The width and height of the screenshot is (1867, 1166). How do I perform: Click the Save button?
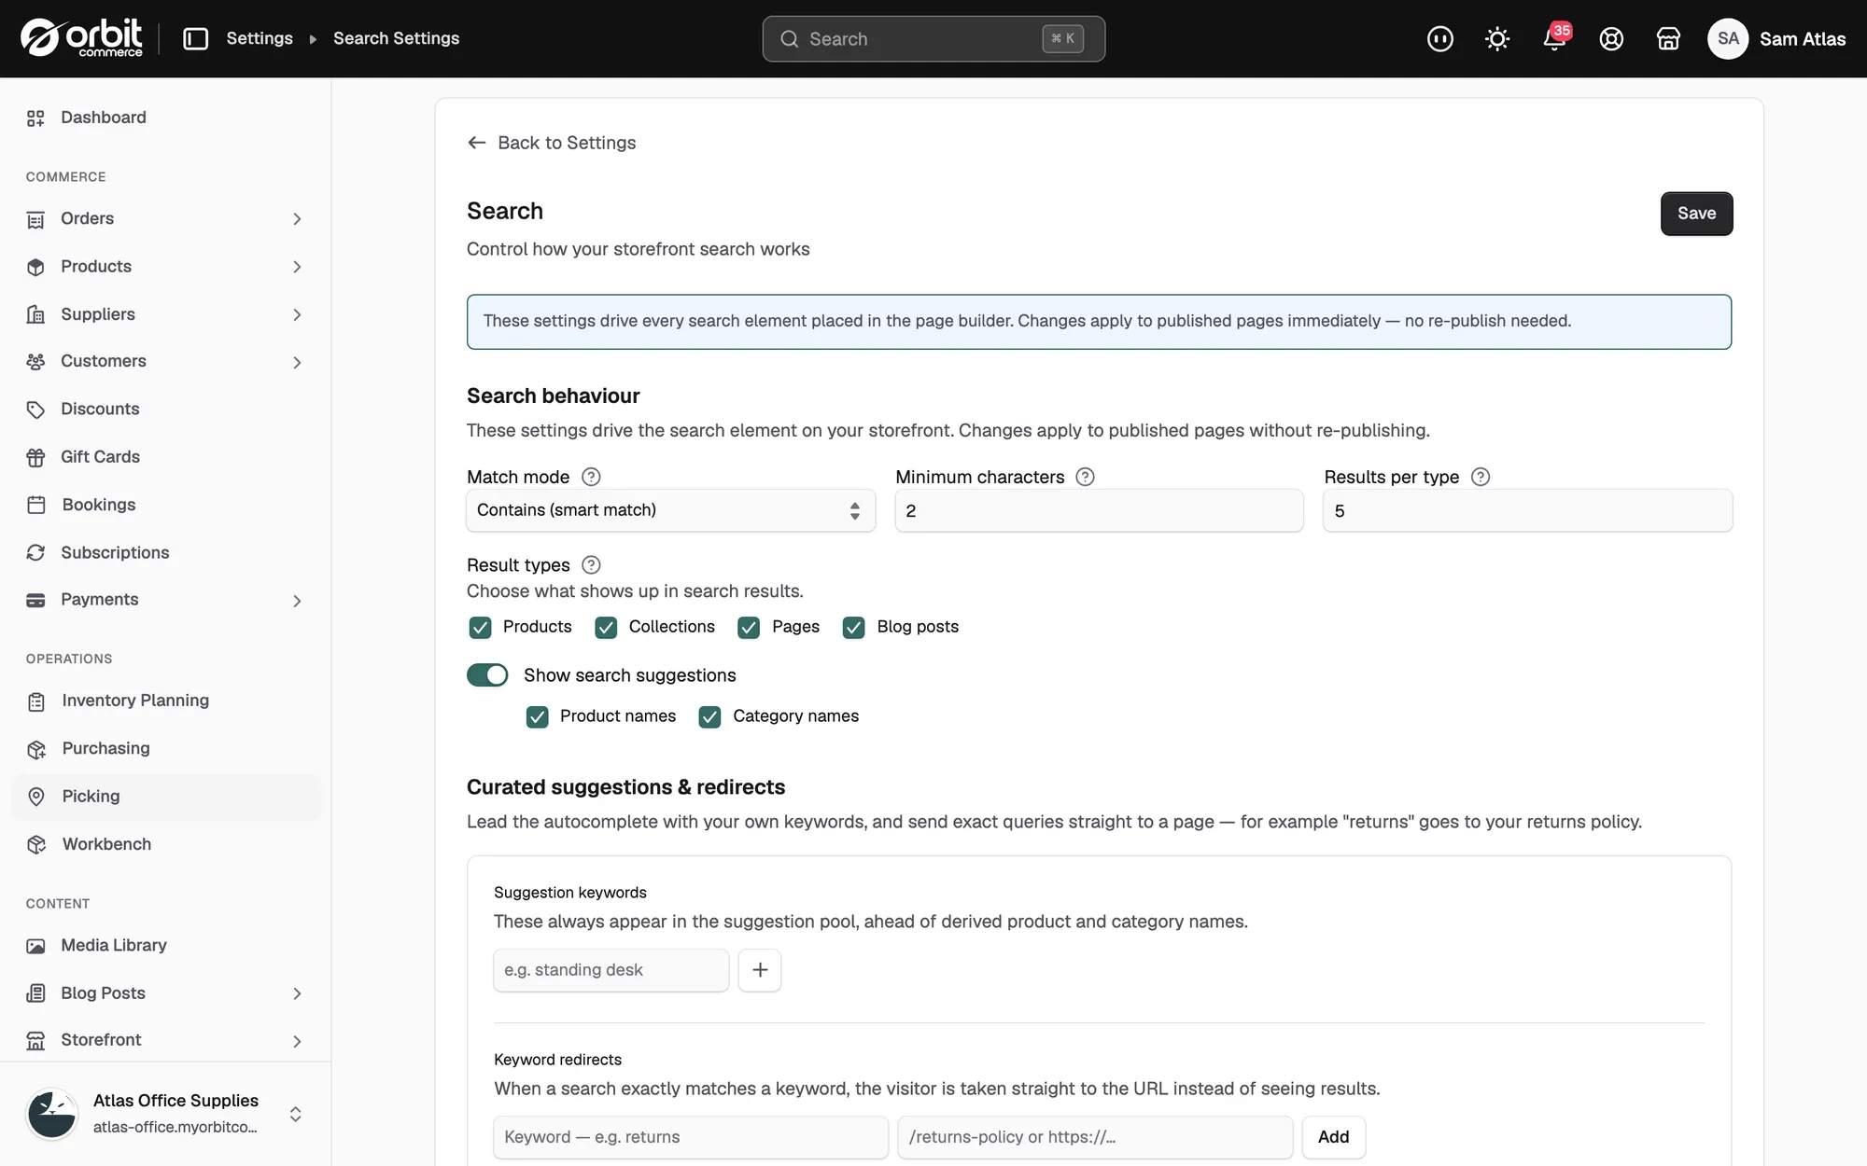click(x=1696, y=214)
